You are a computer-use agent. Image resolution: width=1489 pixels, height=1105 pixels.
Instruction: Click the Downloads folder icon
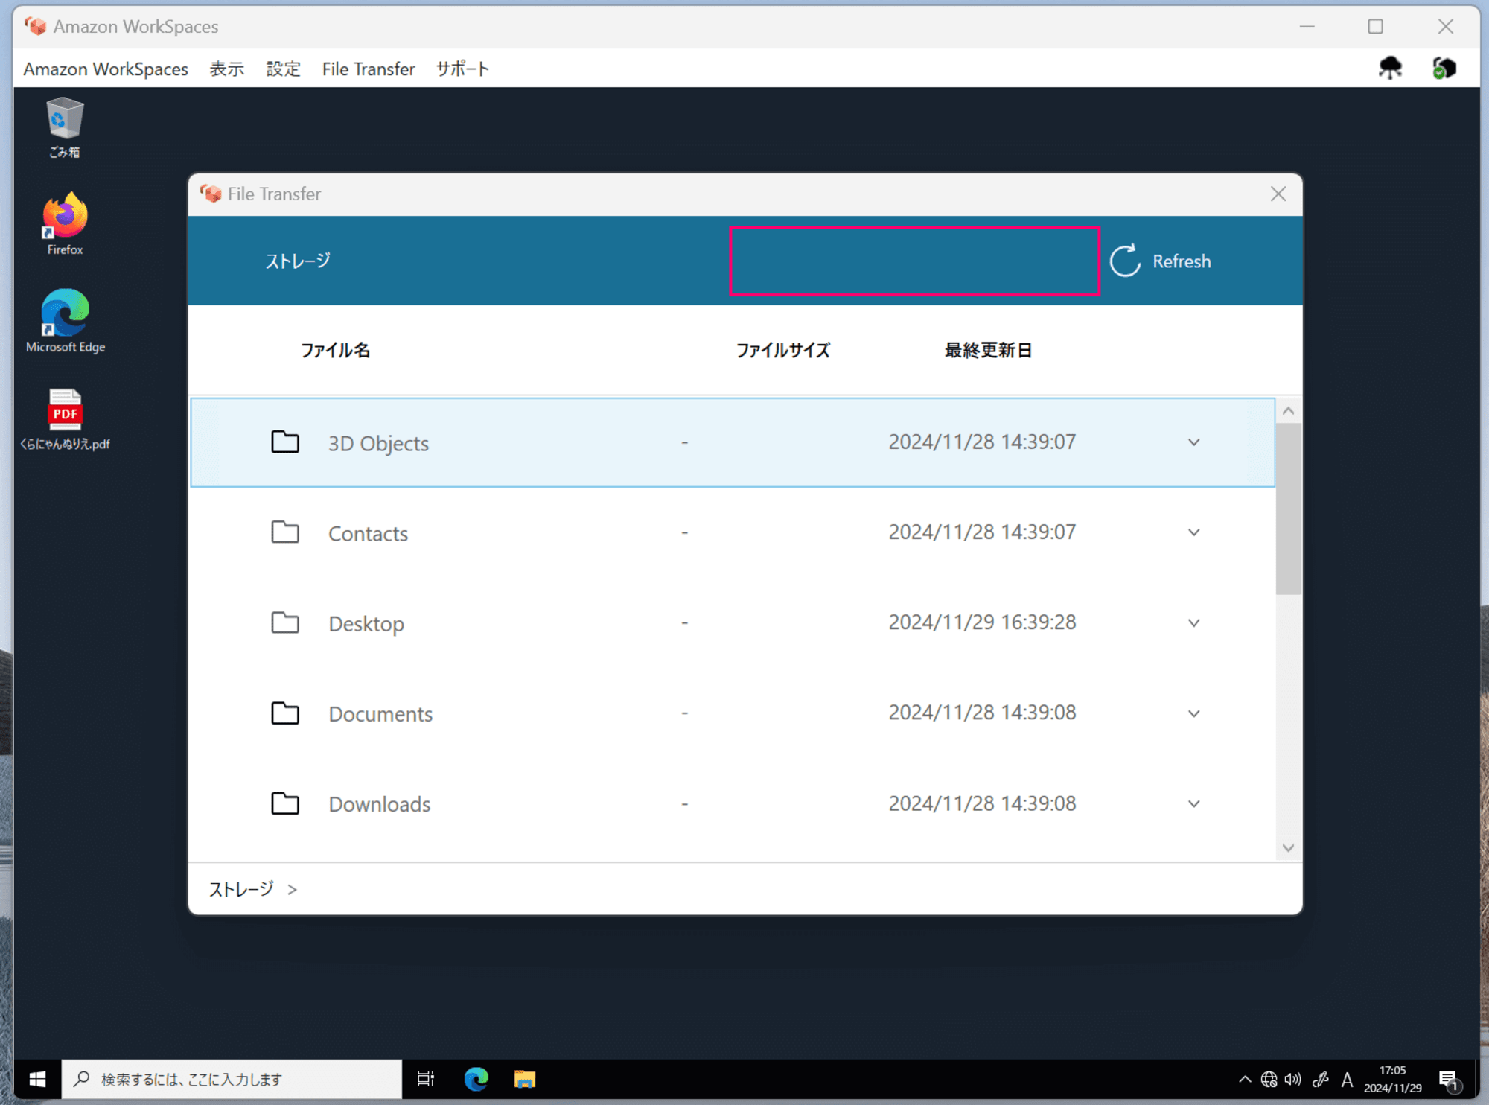285,803
